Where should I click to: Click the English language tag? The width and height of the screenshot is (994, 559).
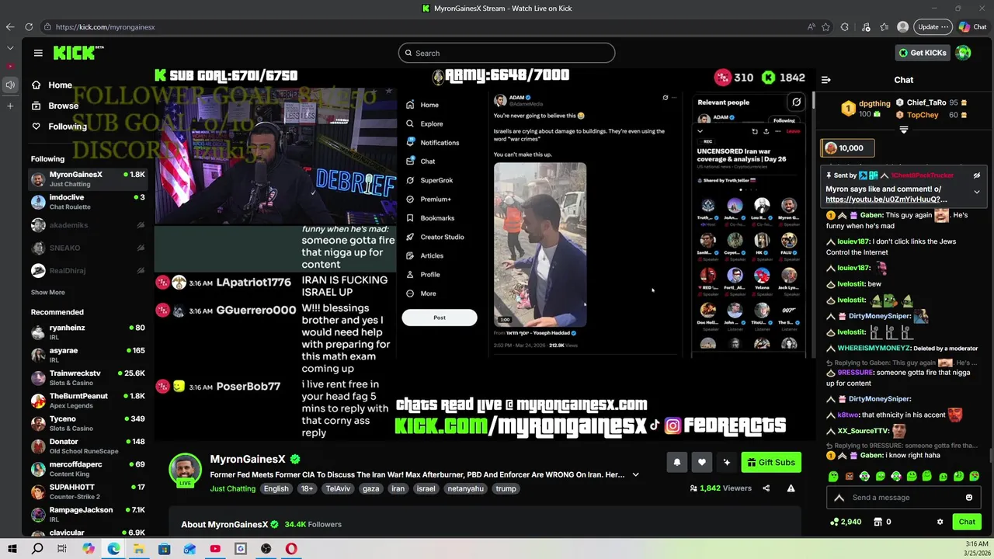276,488
